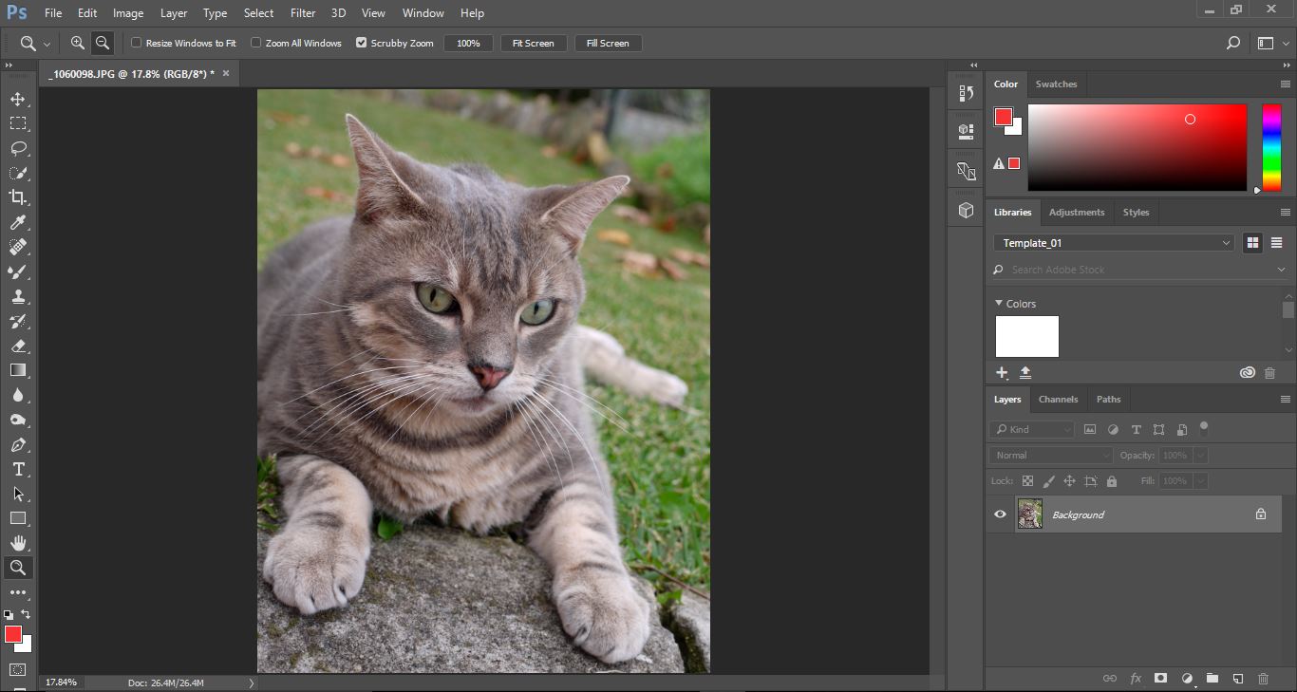Open the Template_01 library dropdown
This screenshot has height=692, width=1297.
point(1114,243)
